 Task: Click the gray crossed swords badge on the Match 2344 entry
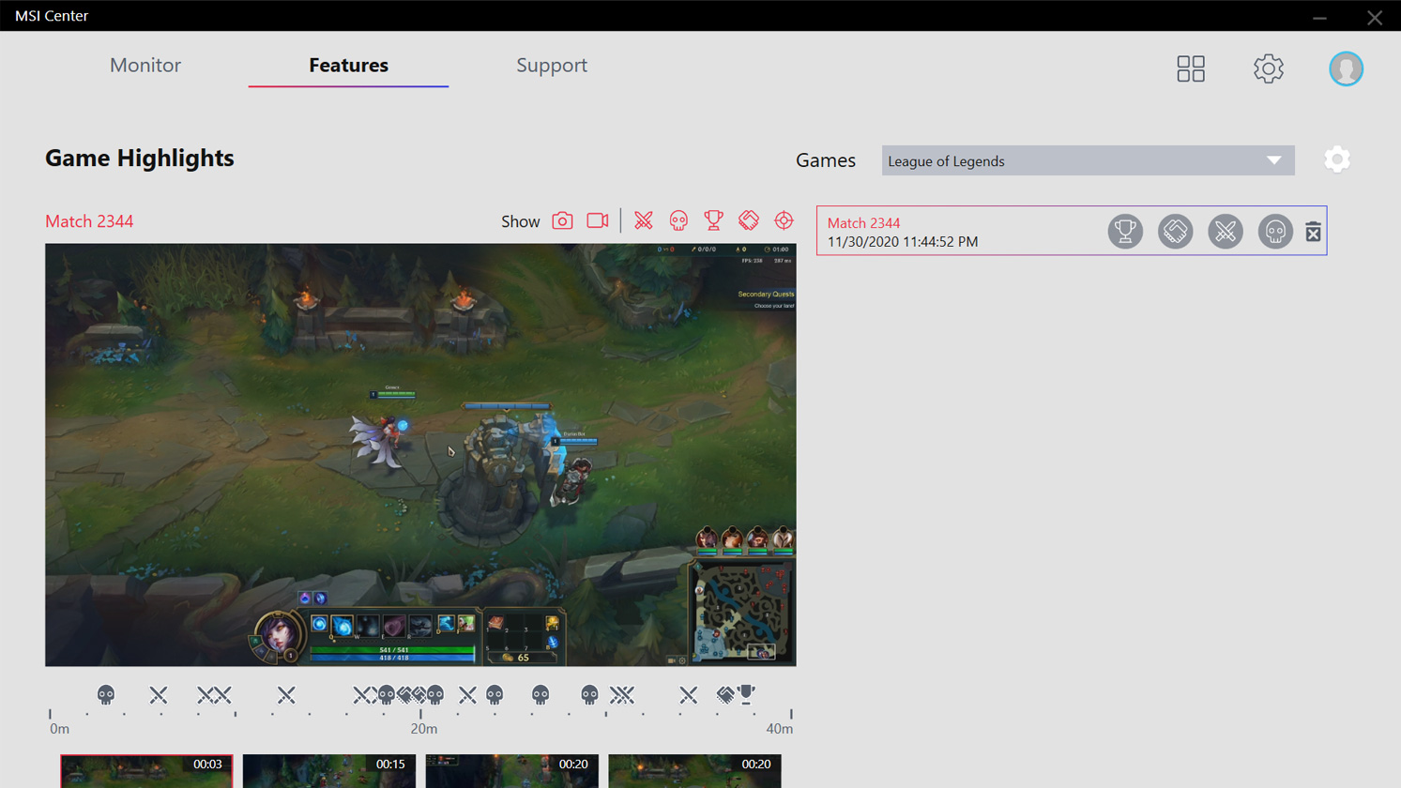pos(1225,232)
